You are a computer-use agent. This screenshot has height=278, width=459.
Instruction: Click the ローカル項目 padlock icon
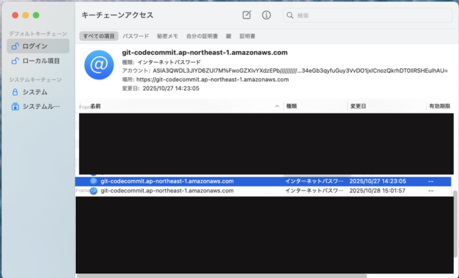tap(15, 61)
